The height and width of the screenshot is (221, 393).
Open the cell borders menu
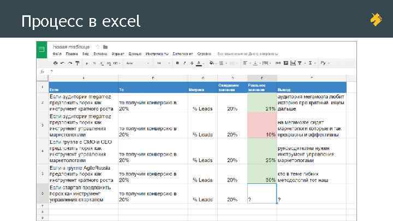click(x=221, y=63)
